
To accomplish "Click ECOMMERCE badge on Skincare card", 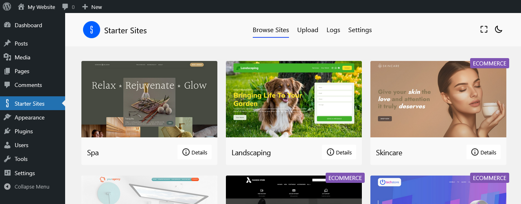I will (490, 63).
